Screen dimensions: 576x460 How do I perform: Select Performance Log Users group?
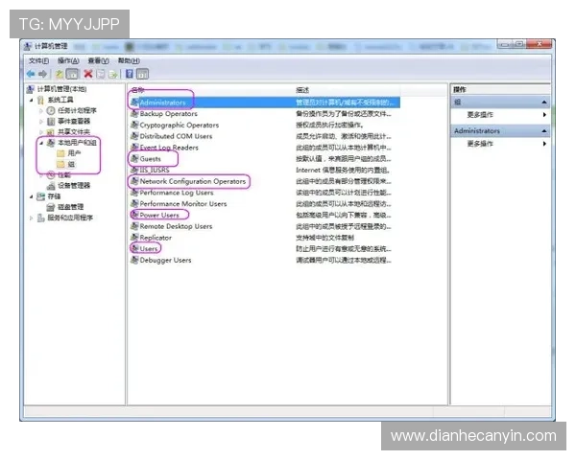coord(177,193)
